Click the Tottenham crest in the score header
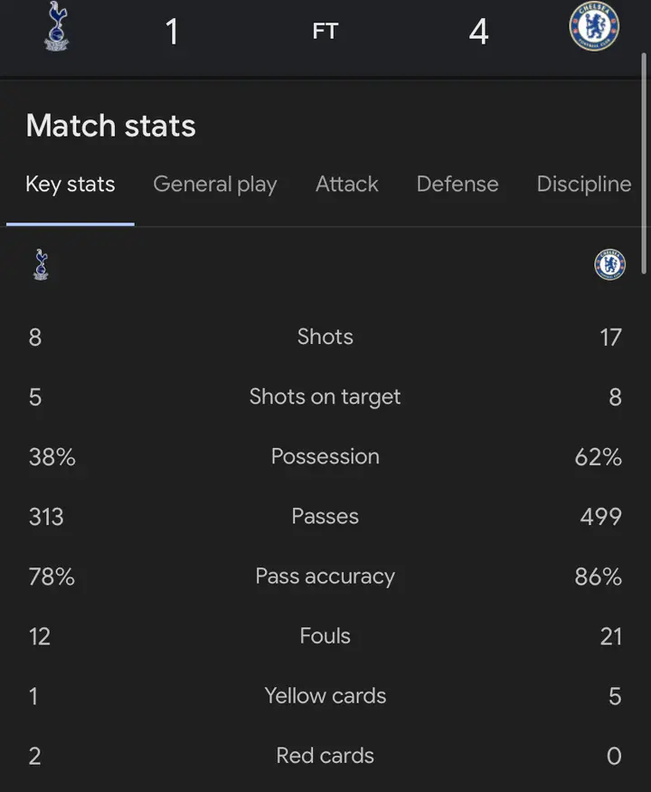This screenshot has width=651, height=792. click(57, 27)
